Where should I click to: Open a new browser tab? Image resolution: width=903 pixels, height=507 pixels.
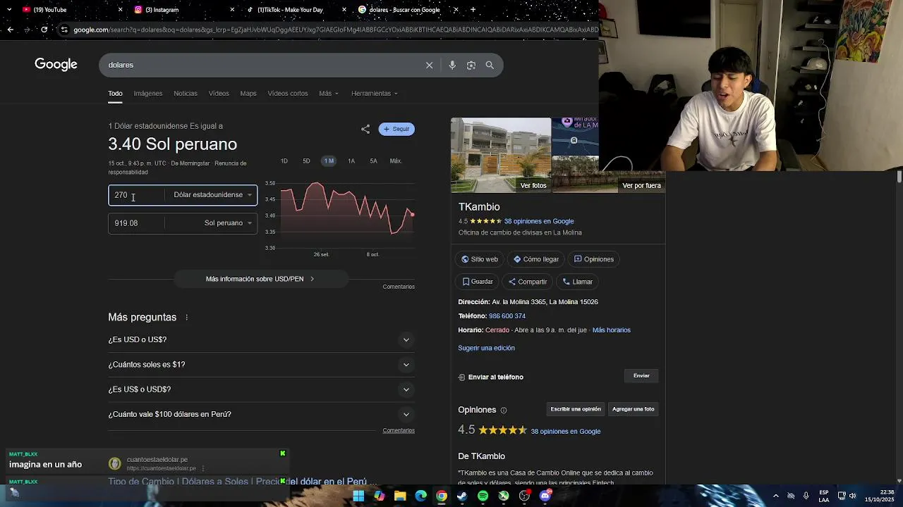pos(473,10)
